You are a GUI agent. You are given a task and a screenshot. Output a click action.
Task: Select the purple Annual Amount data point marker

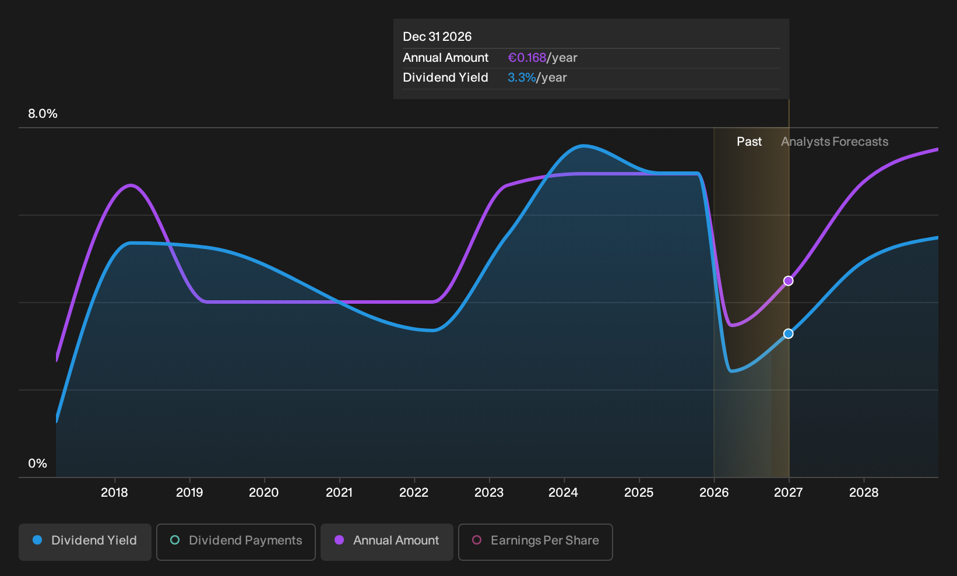point(788,281)
